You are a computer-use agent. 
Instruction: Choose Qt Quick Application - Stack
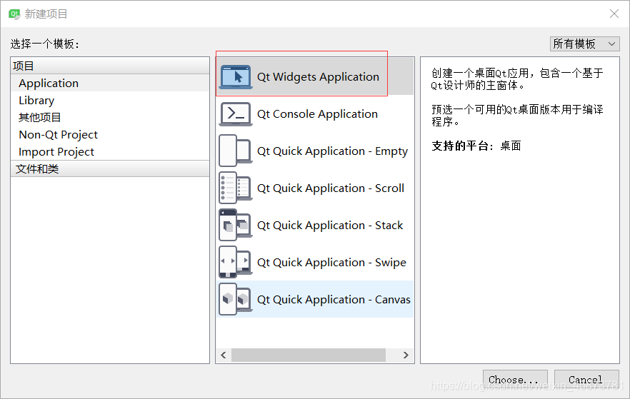click(315, 225)
